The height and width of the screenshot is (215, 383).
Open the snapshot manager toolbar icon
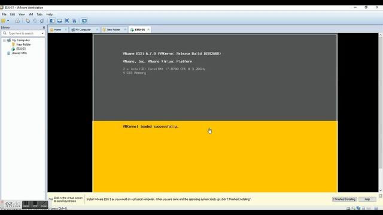42,21
